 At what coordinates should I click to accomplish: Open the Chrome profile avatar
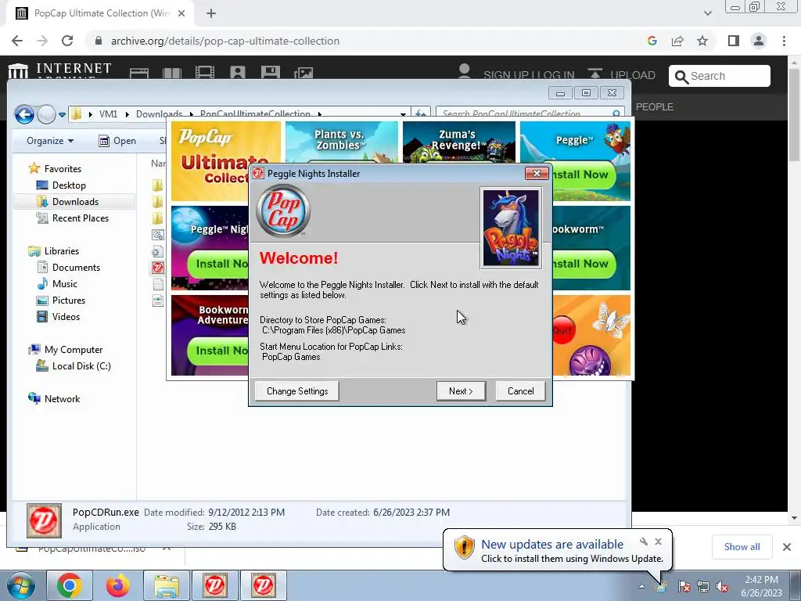coord(759,41)
